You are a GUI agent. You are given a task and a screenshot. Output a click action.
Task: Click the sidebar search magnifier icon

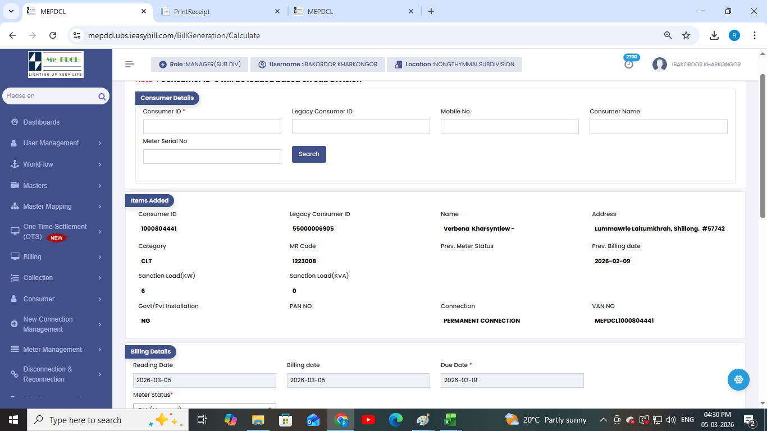(102, 97)
